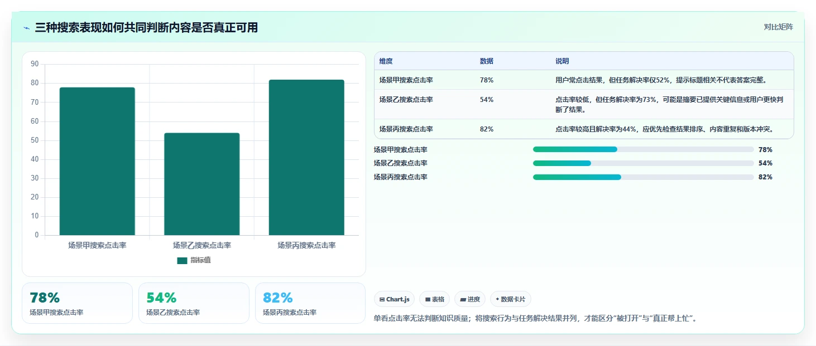Screen dimensions: 816x346
Task: Click 场景丙搜索点击率 in the table's third row
Action: pyautogui.click(x=406, y=129)
